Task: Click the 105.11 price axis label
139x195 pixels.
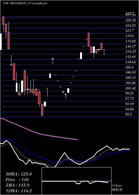Action: click(x=131, y=78)
